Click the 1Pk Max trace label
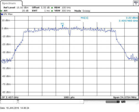The width and height of the screenshot is (139, 112). [8, 14]
